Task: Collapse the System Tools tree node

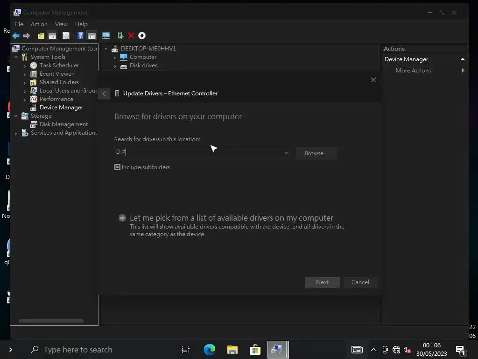Action: pos(16,57)
